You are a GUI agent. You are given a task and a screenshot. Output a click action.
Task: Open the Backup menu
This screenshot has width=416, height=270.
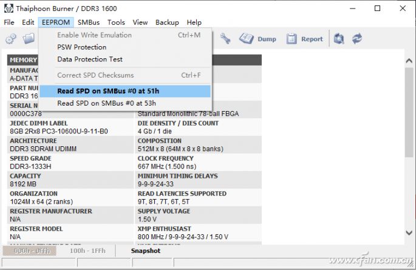[x=167, y=22]
